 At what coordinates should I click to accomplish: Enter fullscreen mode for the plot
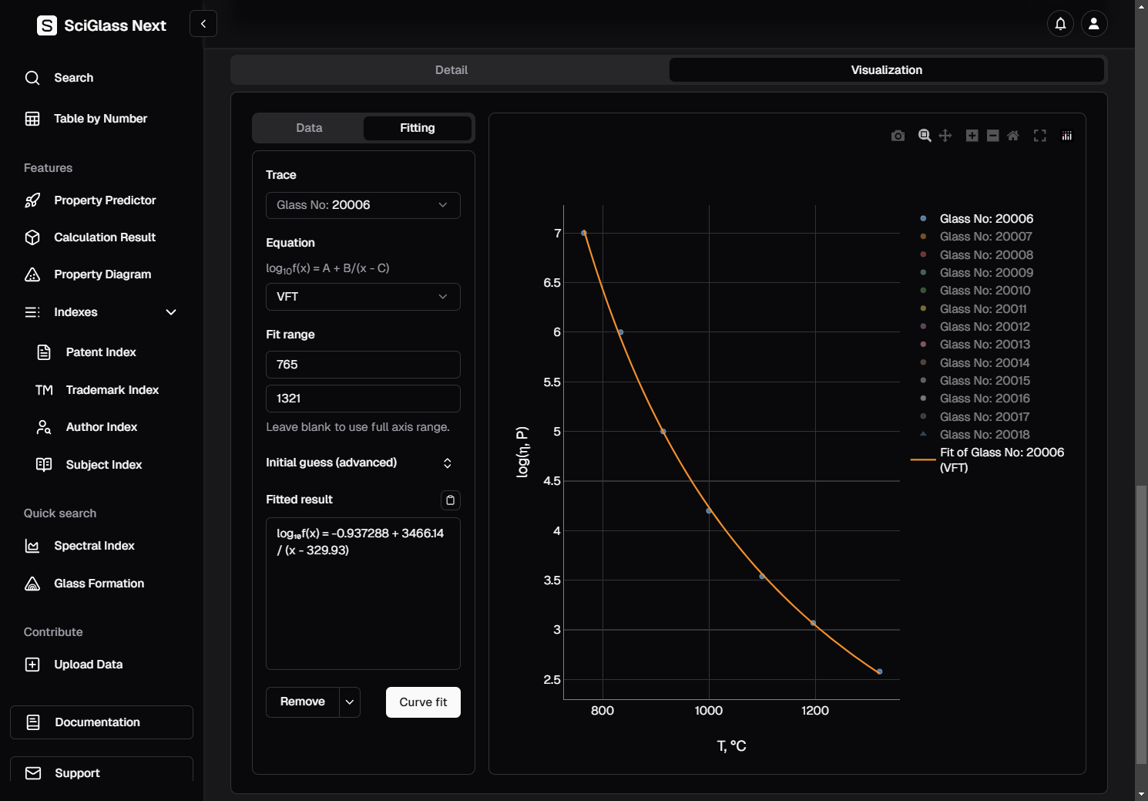click(1040, 136)
